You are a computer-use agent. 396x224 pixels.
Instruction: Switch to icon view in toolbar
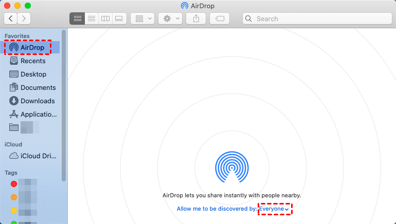[x=78, y=18]
